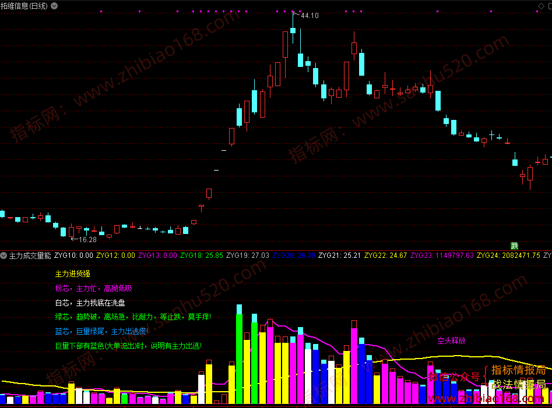Click the ZYG24: 2082471.75 value
The height and width of the screenshot is (408, 552).
tap(508, 256)
